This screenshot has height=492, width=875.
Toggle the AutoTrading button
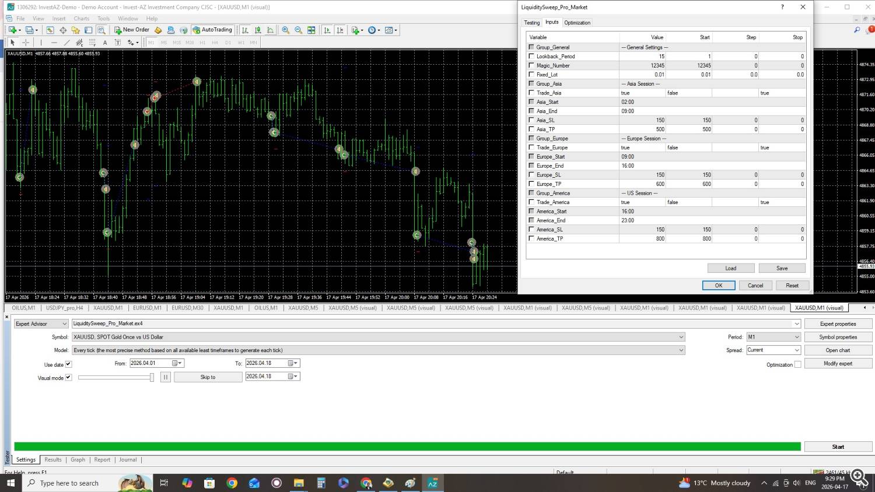[x=212, y=30]
